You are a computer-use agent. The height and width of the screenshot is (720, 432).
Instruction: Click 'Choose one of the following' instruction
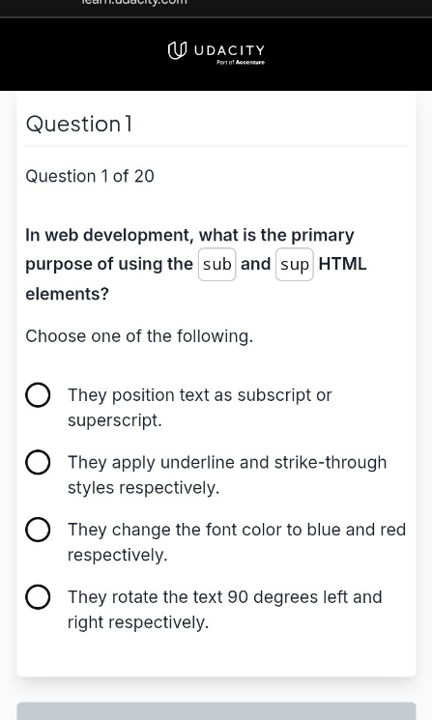click(x=139, y=336)
